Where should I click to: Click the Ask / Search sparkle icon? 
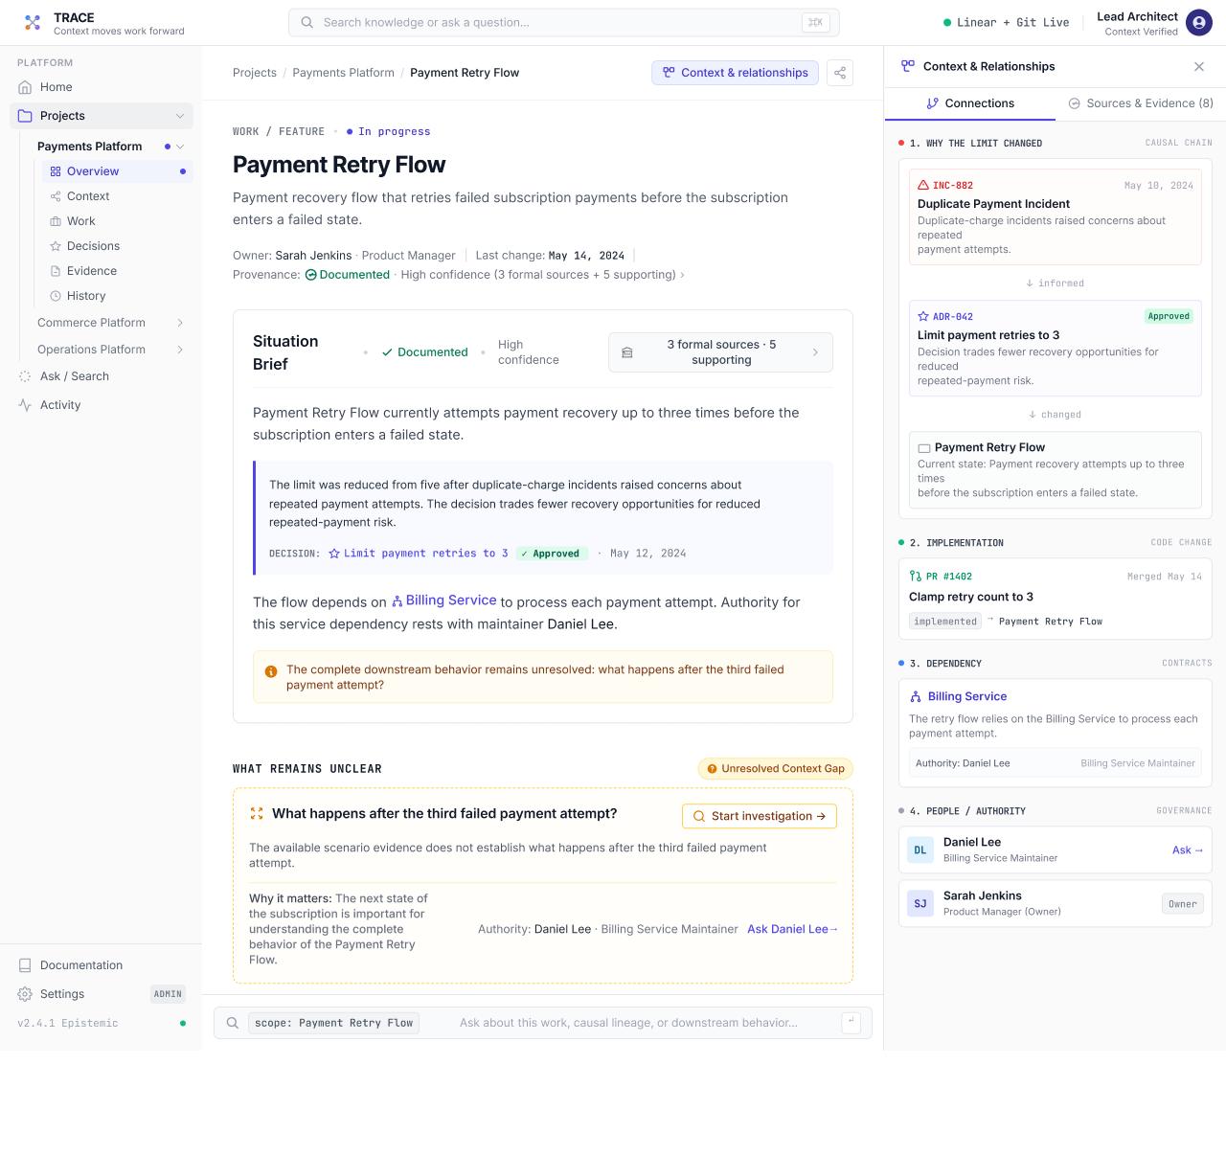point(25,376)
